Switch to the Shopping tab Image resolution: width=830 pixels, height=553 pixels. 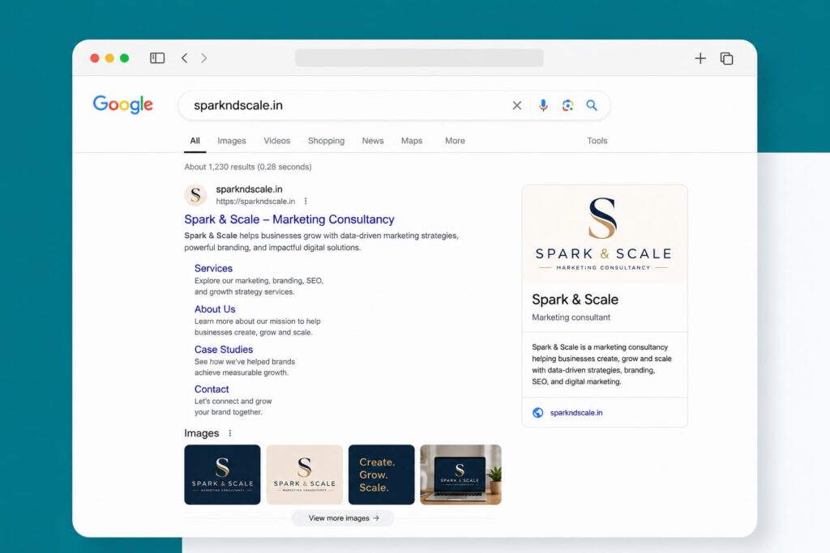[x=326, y=141]
